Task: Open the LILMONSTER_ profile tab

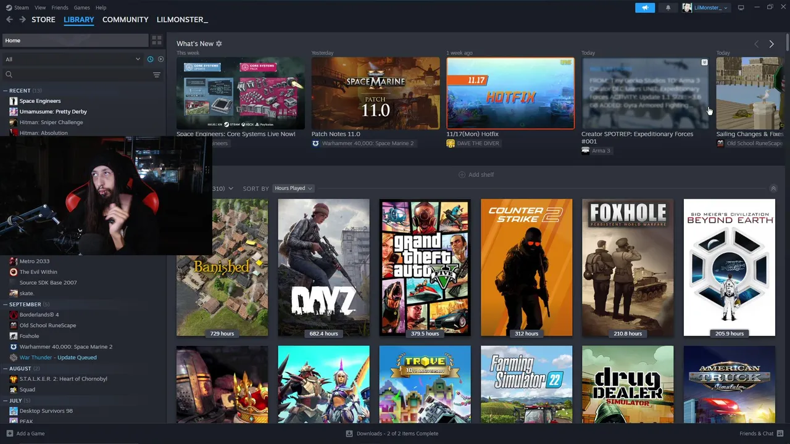Action: (182, 20)
